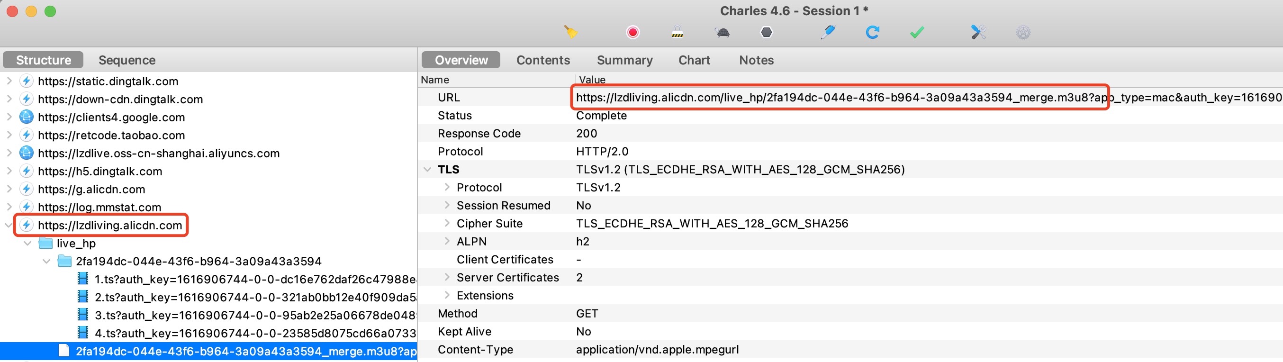The image size is (1283, 362).
Task: Collapse the TLS section
Action: tap(427, 170)
